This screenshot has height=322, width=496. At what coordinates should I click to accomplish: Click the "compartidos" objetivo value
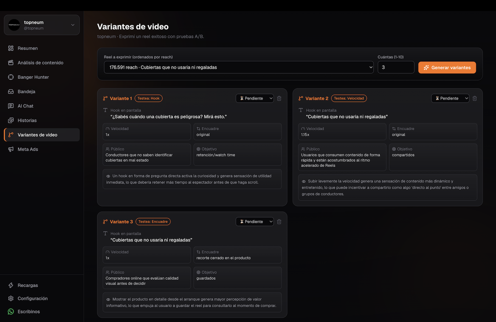coord(403,155)
